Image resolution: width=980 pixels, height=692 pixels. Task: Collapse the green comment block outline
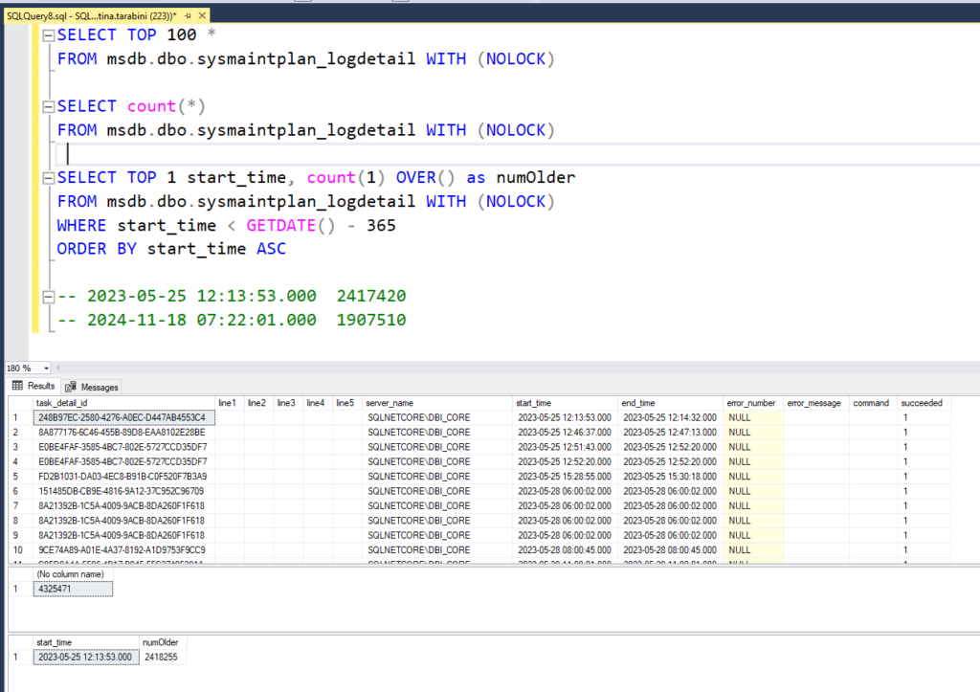(49, 297)
